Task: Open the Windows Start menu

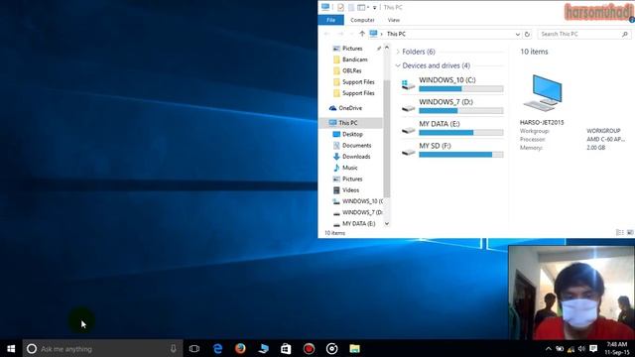Action: [x=11, y=348]
